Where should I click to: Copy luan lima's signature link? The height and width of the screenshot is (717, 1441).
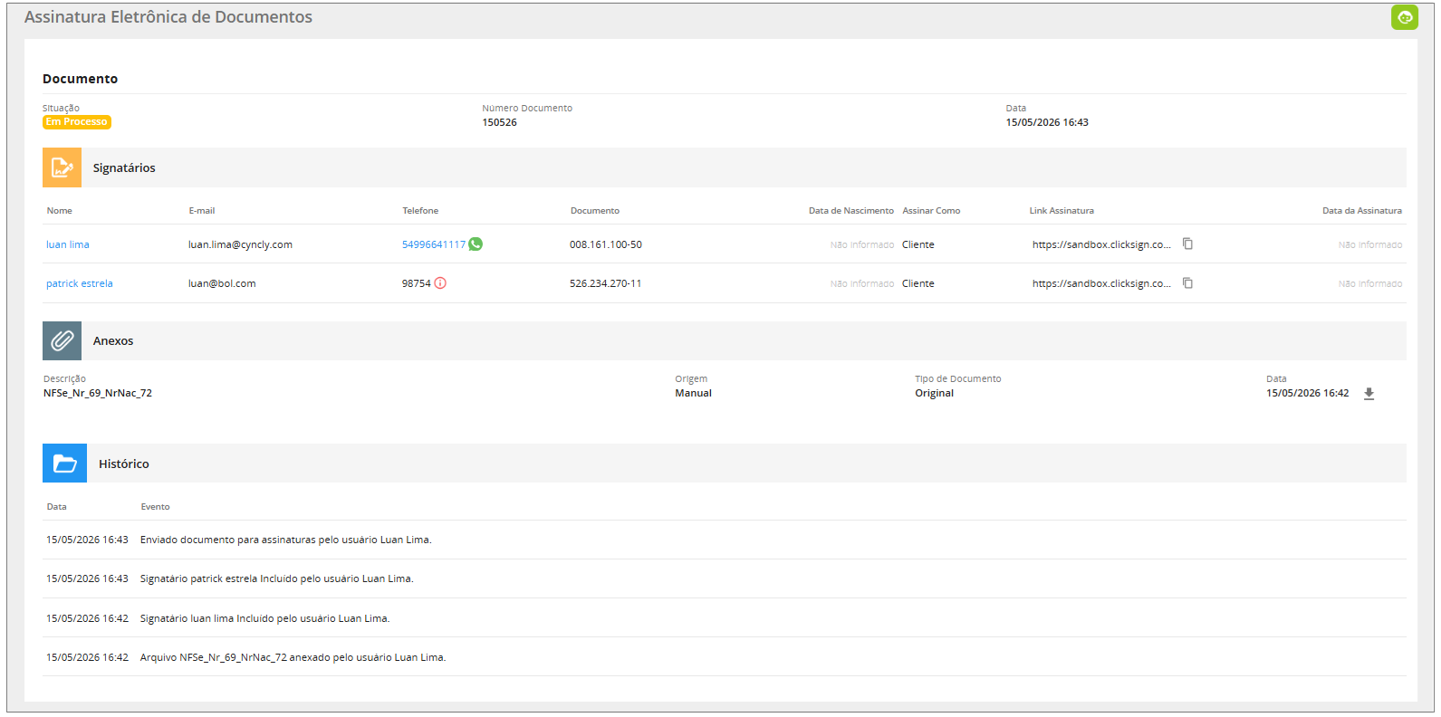tap(1187, 244)
